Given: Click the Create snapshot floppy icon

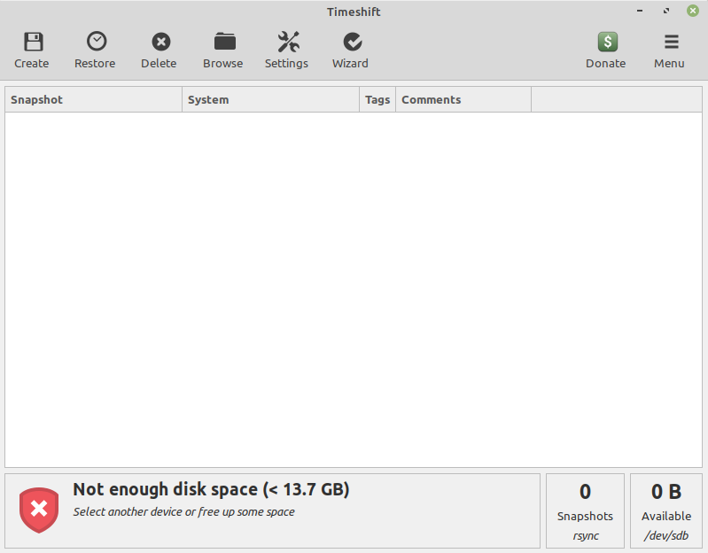Looking at the screenshot, I should pyautogui.click(x=33, y=42).
